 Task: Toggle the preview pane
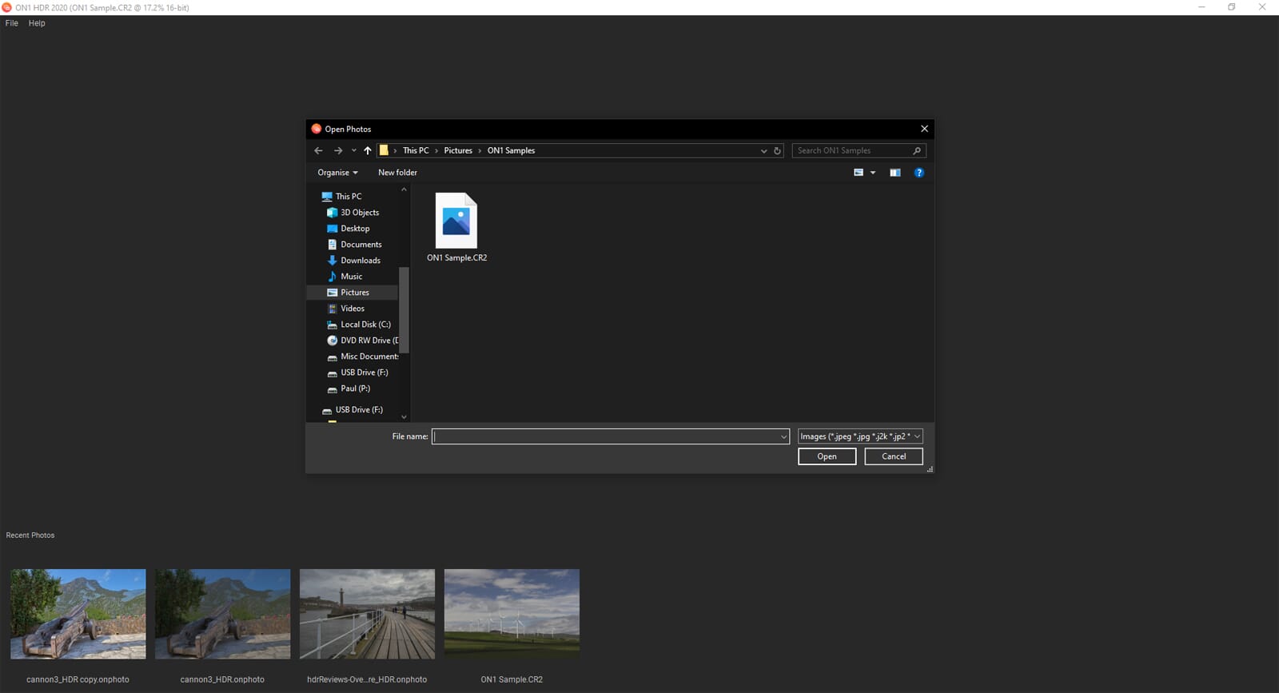[895, 173]
